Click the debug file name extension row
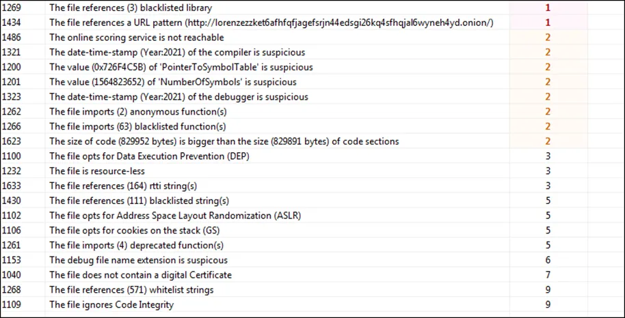 click(312, 260)
